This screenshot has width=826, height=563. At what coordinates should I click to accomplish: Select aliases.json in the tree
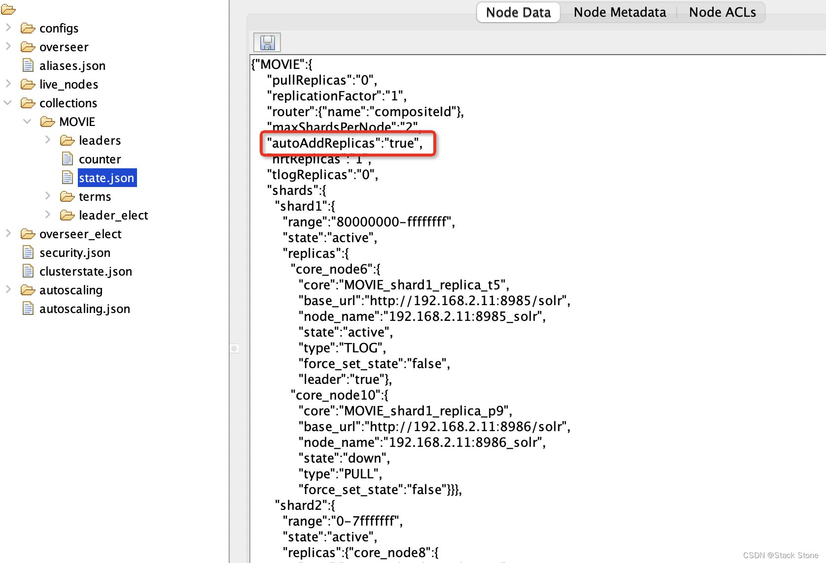72,66
